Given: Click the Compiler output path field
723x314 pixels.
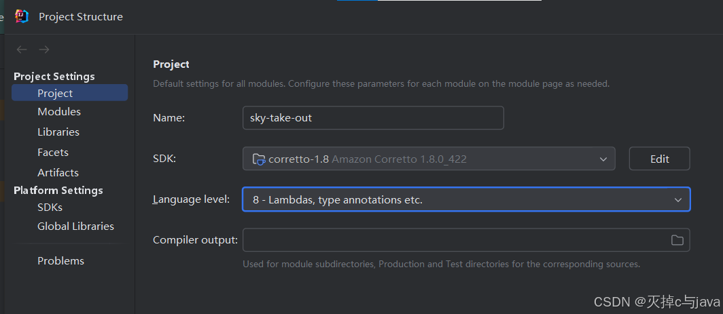Looking at the screenshot, I should click(452, 240).
